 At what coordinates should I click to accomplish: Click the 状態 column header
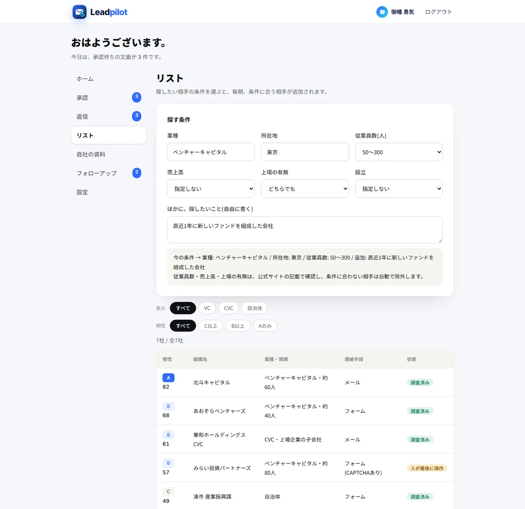[x=412, y=359]
